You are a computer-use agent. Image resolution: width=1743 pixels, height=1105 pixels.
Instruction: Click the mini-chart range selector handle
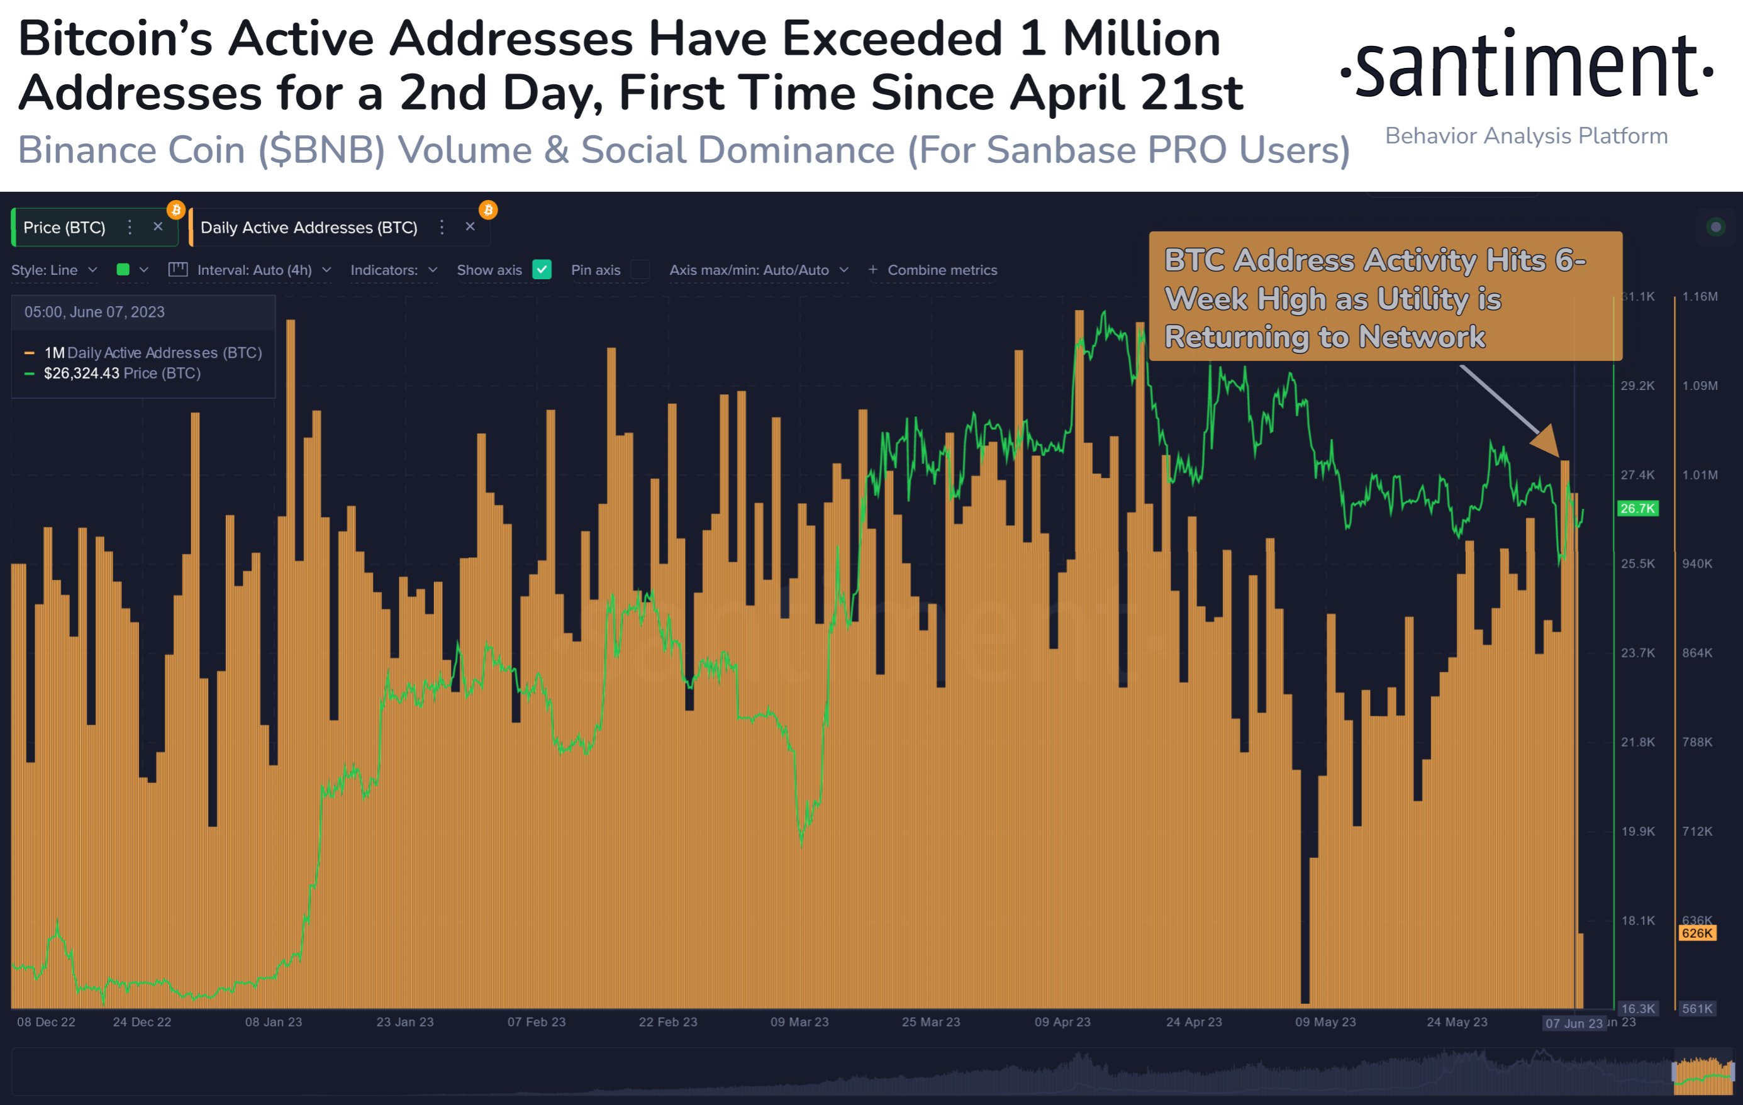(1674, 1072)
